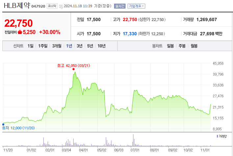This screenshot has height=156, width=233.
Task: Switch to the 월봉 candle chart
Action: click(194, 46)
